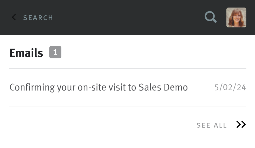Click the 5/02/24 email date
The height and width of the screenshot is (148, 255).
coord(230,88)
